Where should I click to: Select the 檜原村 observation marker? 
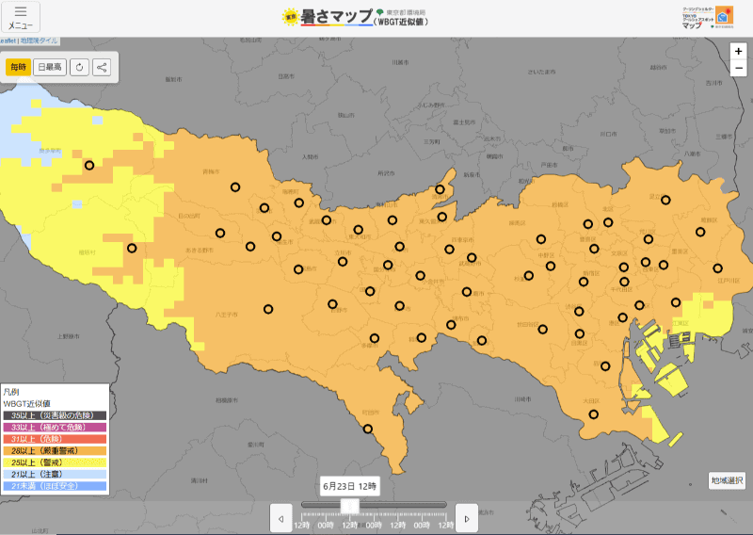132,249
